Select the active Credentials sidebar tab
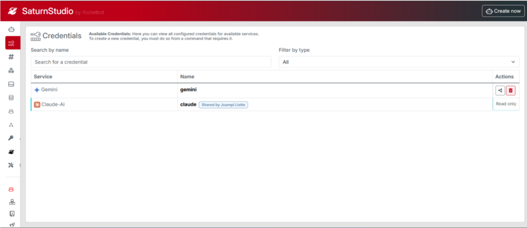The height and width of the screenshot is (228, 527). pyautogui.click(x=12, y=44)
